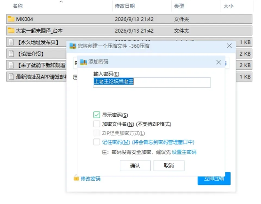Click the 【永久地址发布页】 text file icon
The height and width of the screenshot is (204, 261).
11,42
